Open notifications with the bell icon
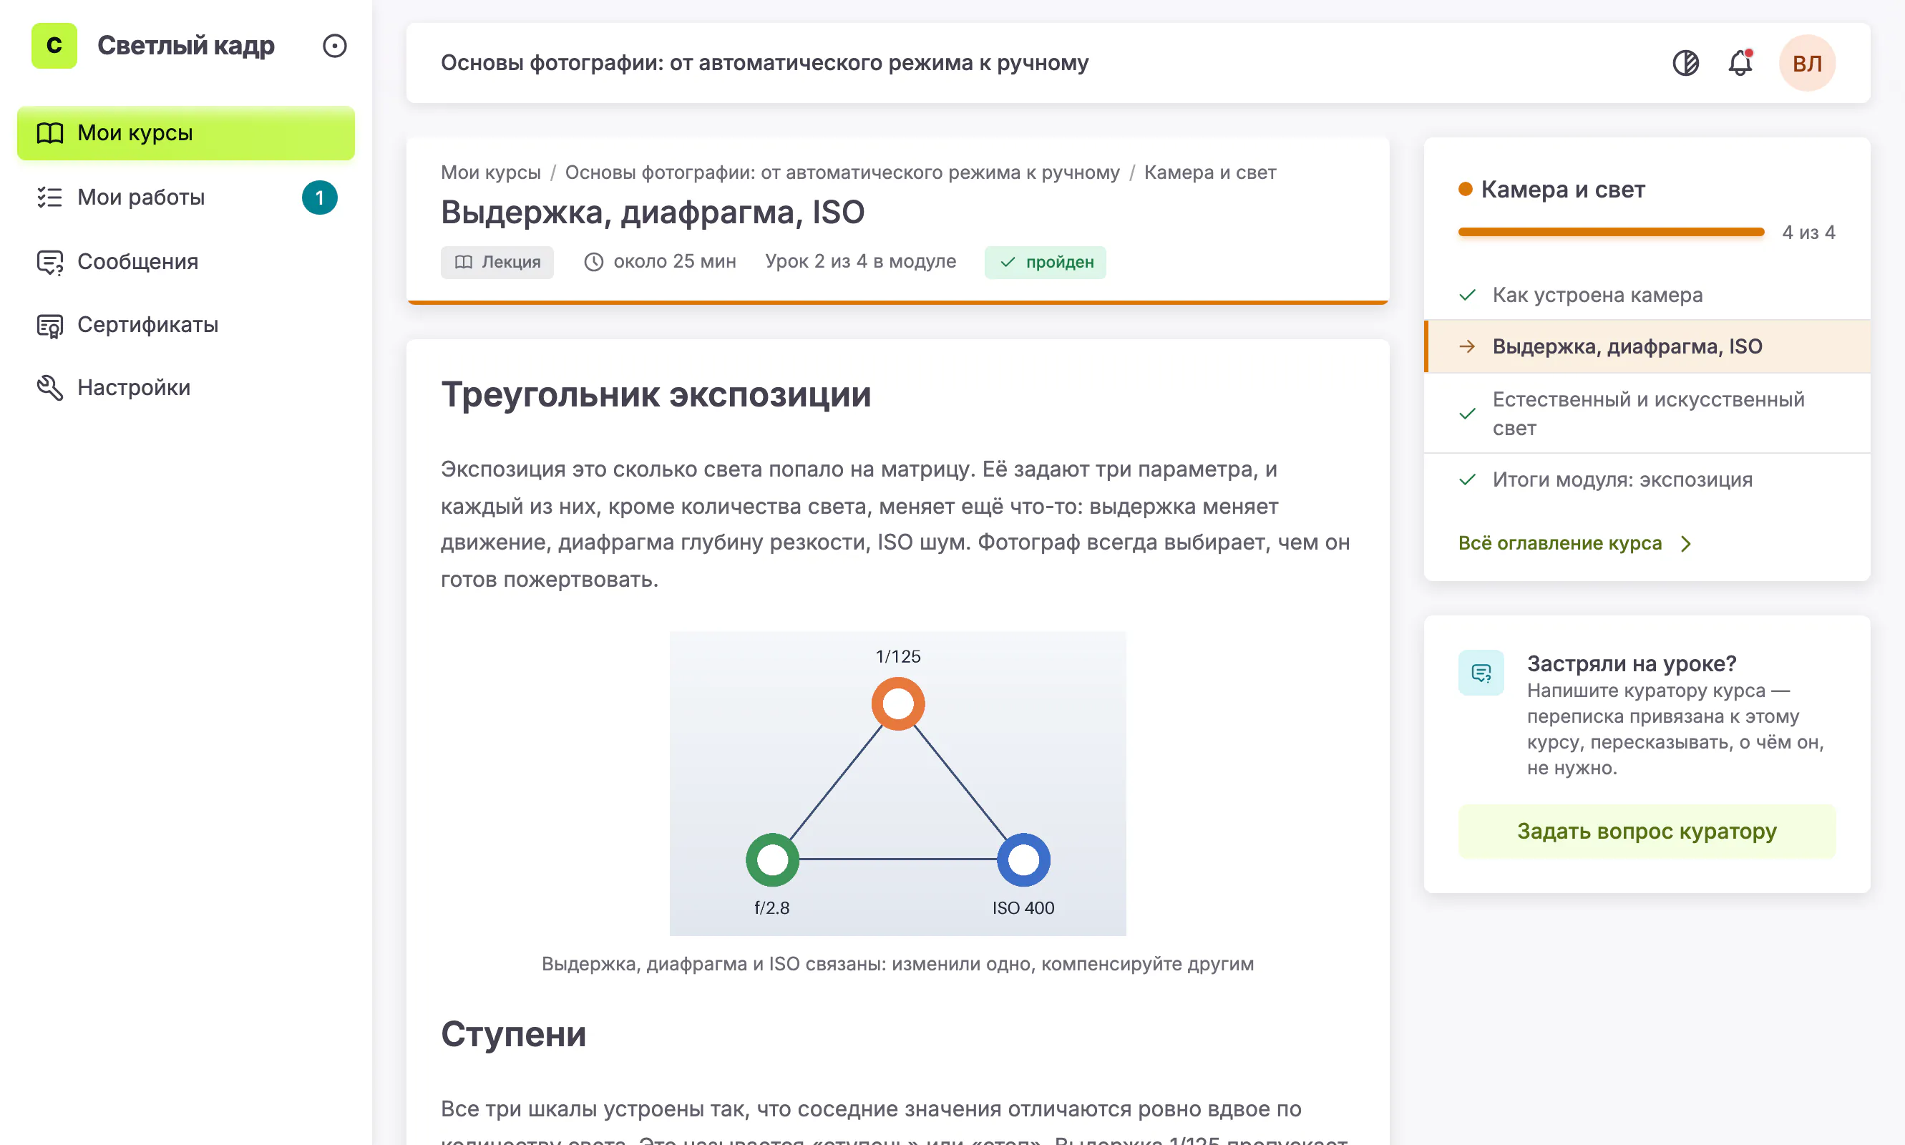 pyautogui.click(x=1740, y=62)
